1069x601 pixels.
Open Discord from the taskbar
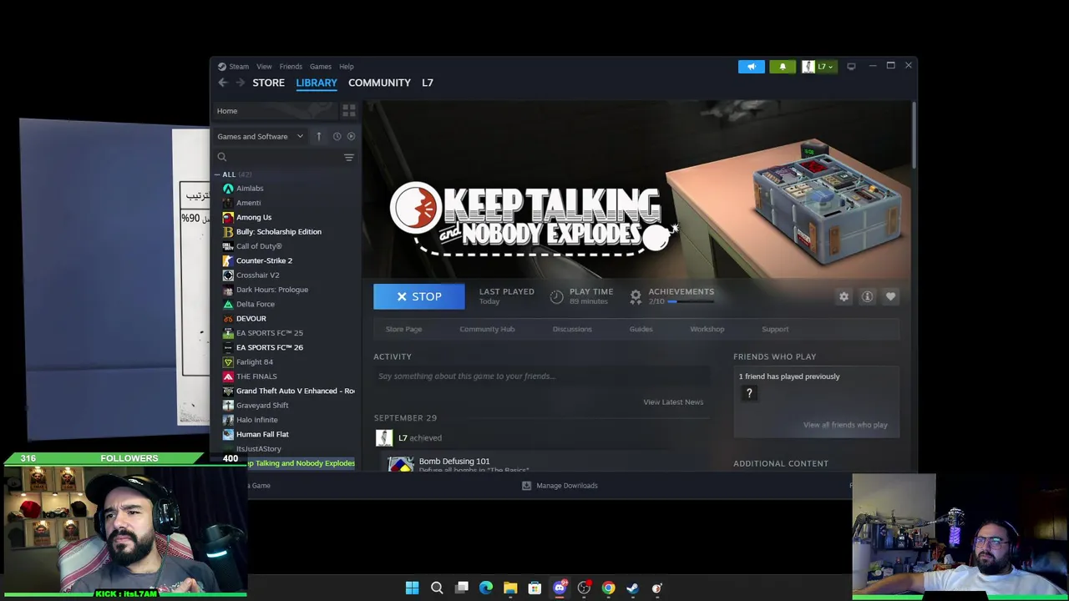[560, 588]
